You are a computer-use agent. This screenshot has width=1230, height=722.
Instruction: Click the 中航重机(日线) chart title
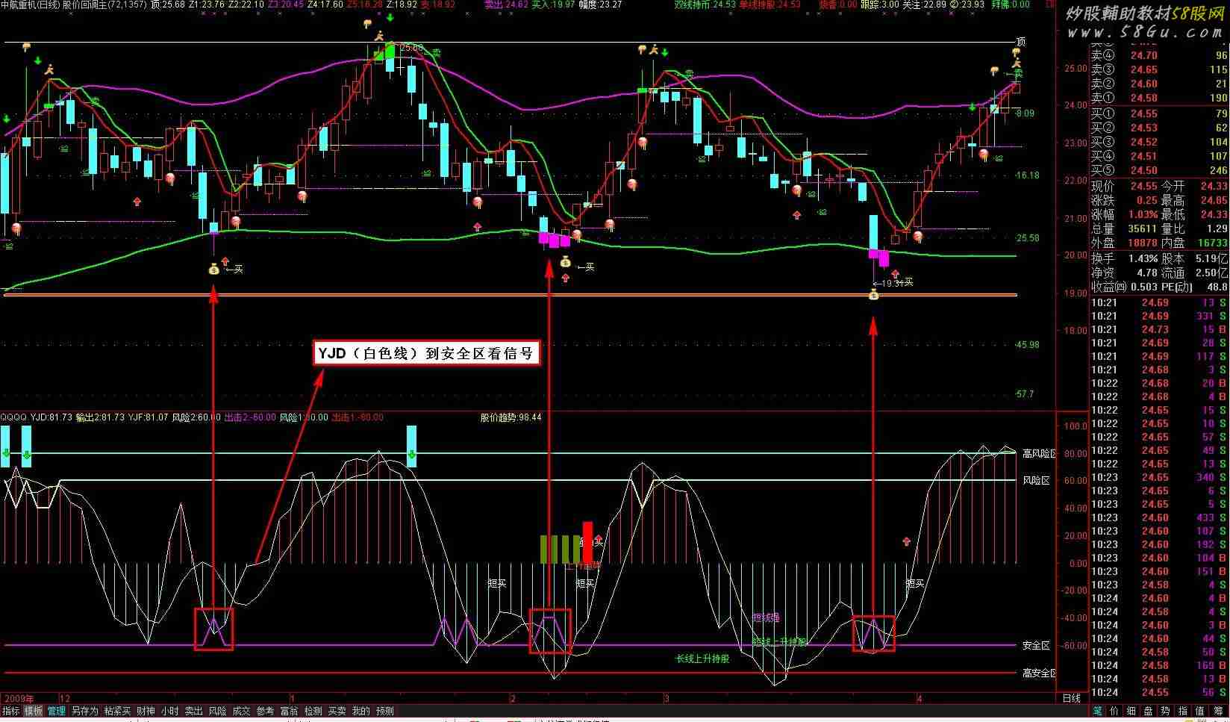point(31,4)
